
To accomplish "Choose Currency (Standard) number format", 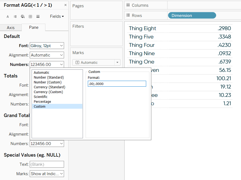I will click(x=49, y=87).
